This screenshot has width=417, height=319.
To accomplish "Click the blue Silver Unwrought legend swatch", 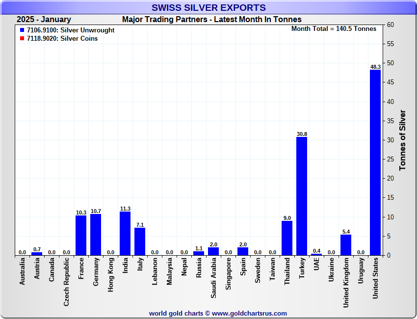I will (22, 30).
